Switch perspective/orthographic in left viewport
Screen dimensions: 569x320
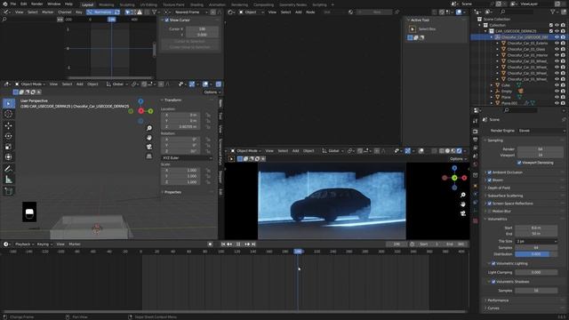149,156
